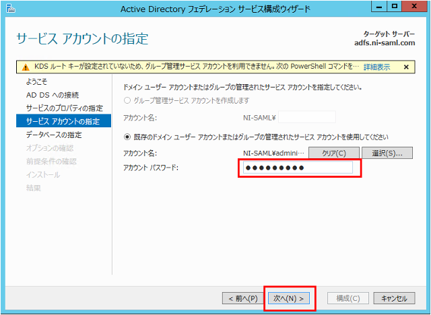Click オプションの確認 step in sidebar
431x315 pixels.
[x=50, y=148]
